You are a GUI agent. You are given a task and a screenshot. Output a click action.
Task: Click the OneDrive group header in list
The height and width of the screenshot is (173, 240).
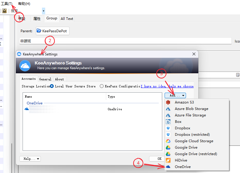[x=35, y=103]
